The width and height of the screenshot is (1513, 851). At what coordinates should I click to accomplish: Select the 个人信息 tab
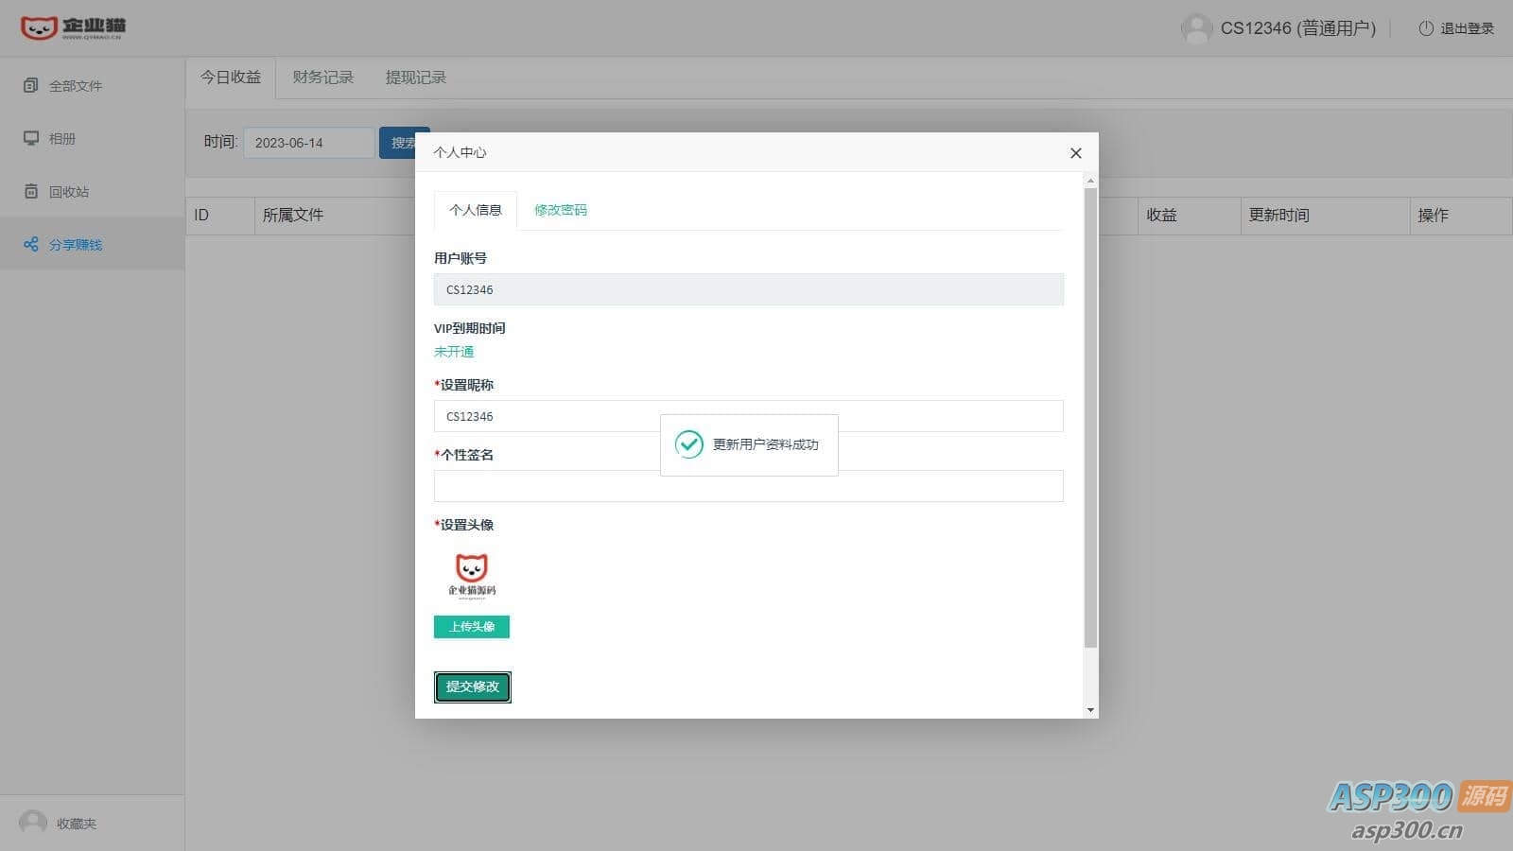pyautogui.click(x=476, y=210)
